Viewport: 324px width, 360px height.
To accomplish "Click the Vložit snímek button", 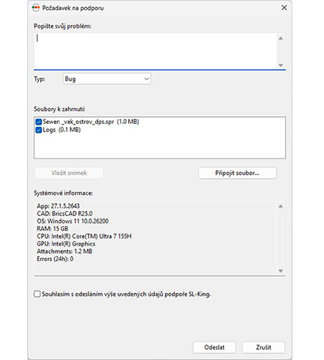I will pyautogui.click(x=69, y=173).
